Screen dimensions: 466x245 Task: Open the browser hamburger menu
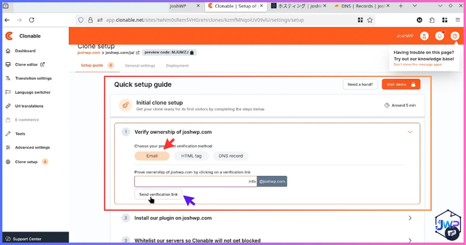[458, 20]
